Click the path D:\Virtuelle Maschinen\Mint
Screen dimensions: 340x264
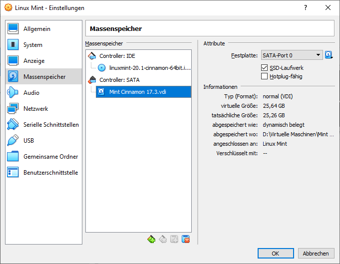(x=298, y=134)
